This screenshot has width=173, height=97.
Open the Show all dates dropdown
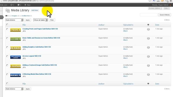[40, 20]
